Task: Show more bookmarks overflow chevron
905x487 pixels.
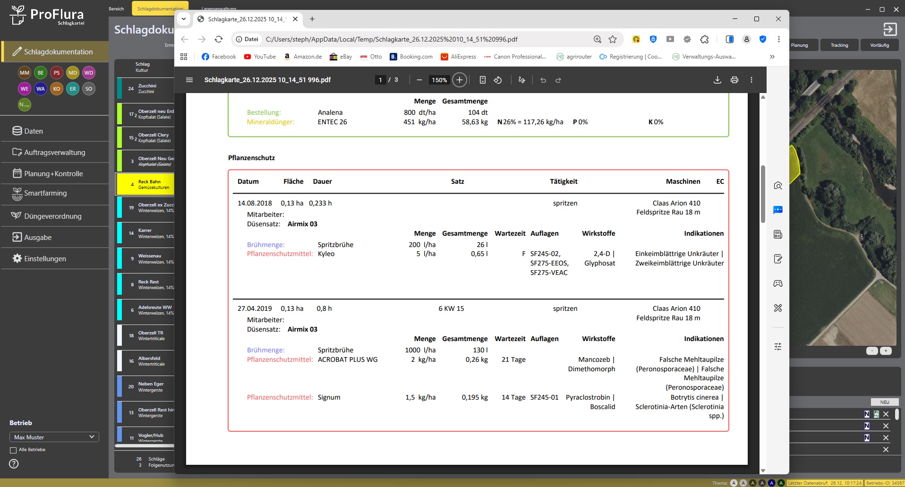Action: (x=772, y=57)
